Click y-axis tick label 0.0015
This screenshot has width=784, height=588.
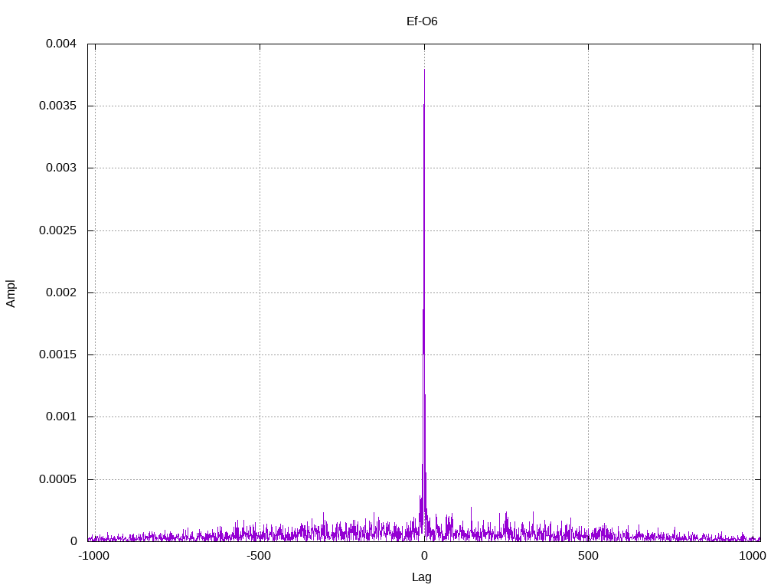pos(57,354)
